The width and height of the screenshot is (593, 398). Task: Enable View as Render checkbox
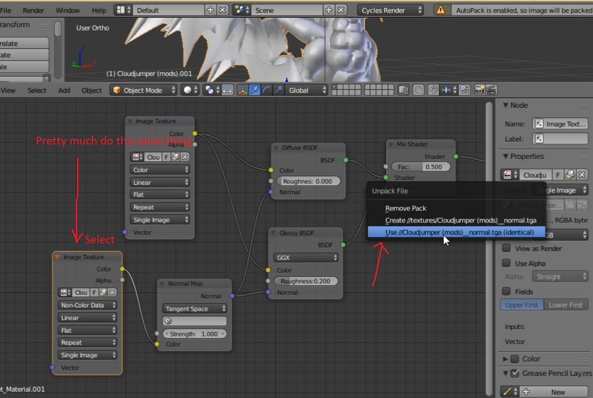pos(506,248)
